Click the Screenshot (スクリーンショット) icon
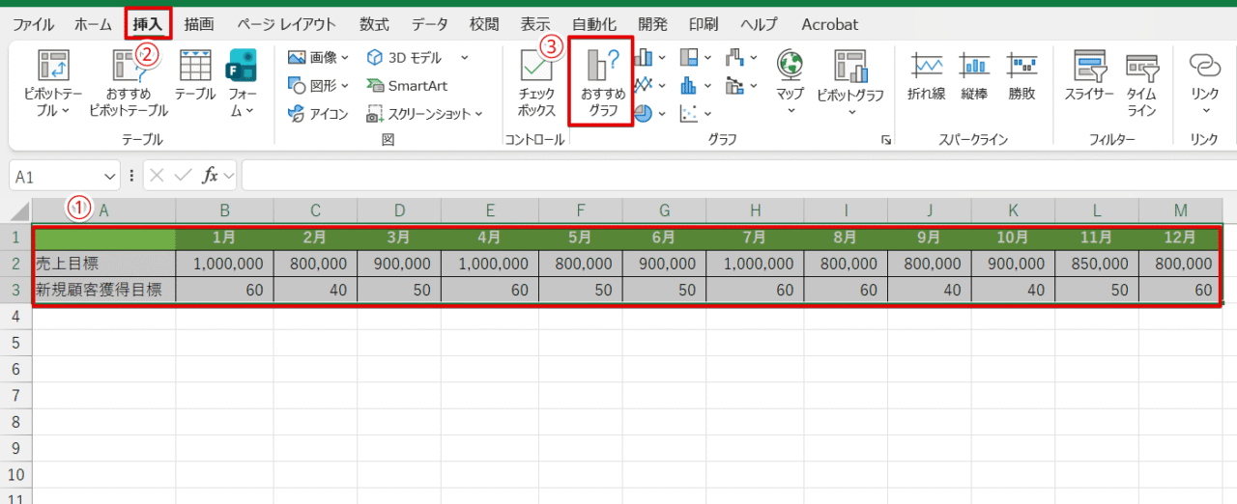This screenshot has width=1237, height=504. coord(374,114)
